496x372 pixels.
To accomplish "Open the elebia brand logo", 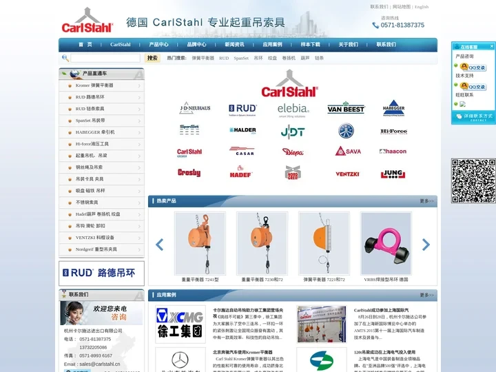I will [x=293, y=109].
